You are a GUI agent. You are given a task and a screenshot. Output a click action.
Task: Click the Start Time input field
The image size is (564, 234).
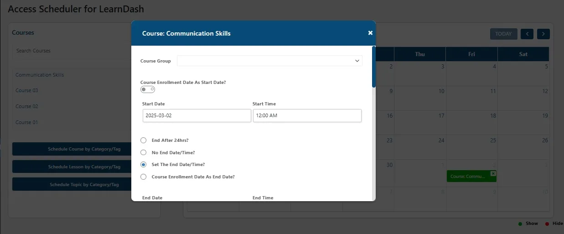tap(307, 115)
